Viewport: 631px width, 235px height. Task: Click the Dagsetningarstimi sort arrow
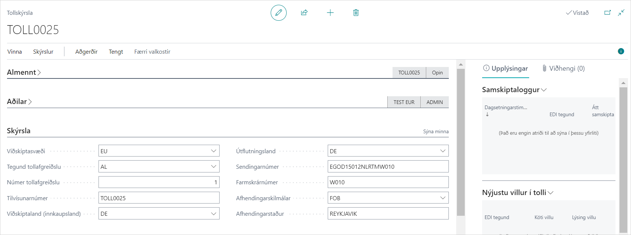pos(487,114)
